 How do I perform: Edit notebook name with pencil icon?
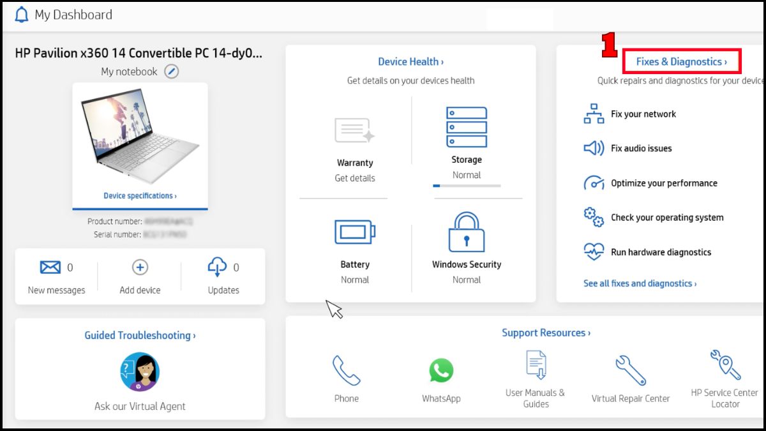pos(172,72)
